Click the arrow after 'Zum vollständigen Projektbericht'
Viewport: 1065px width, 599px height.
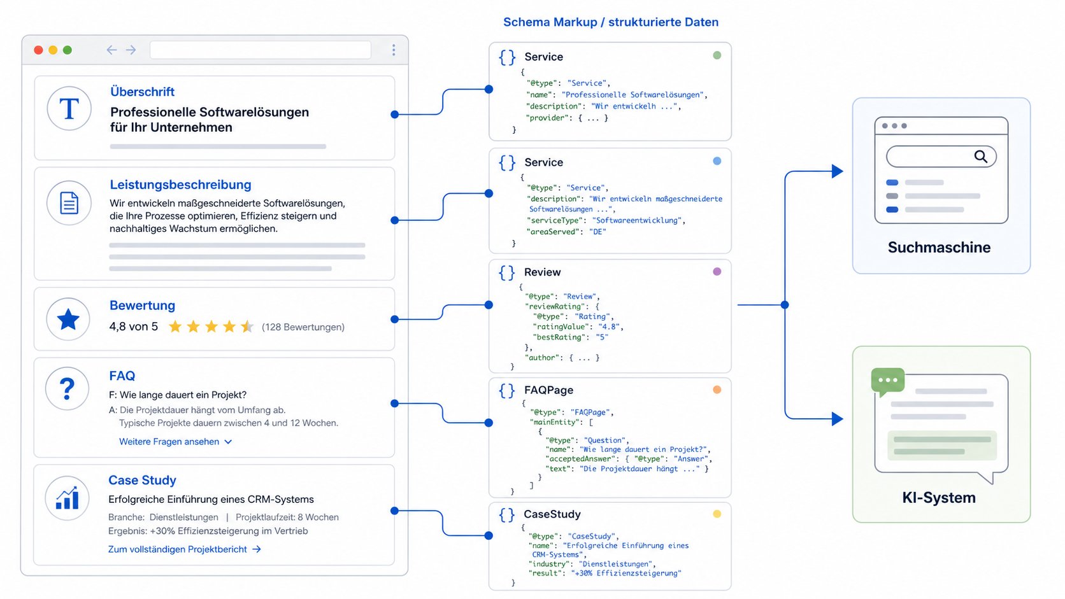tap(257, 549)
